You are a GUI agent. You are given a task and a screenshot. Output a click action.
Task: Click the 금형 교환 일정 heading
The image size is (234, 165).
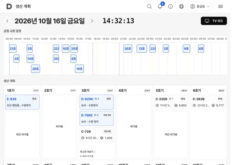tap(12, 31)
